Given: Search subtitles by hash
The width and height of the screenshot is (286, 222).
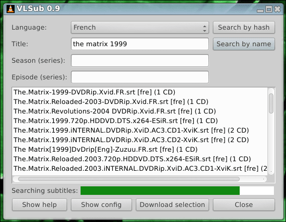Looking at the screenshot, I should pos(244,28).
